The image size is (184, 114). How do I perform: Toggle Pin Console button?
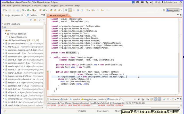coord(164,99)
